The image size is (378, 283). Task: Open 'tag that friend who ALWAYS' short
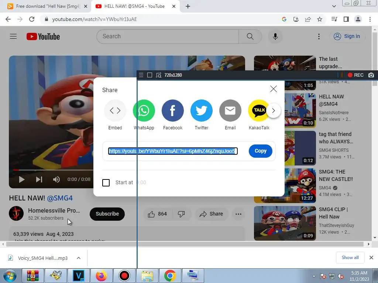(336, 138)
